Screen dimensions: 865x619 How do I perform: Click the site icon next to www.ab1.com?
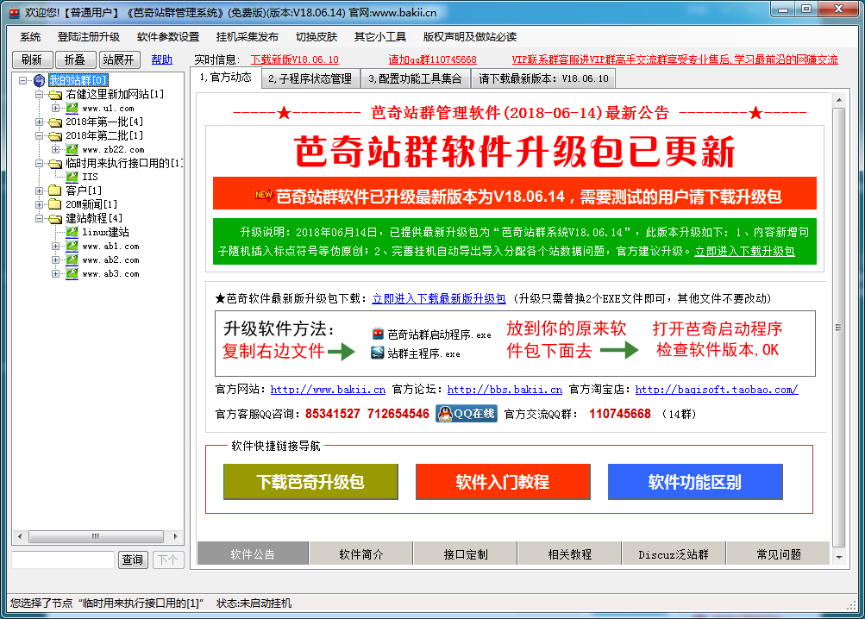pyautogui.click(x=72, y=246)
